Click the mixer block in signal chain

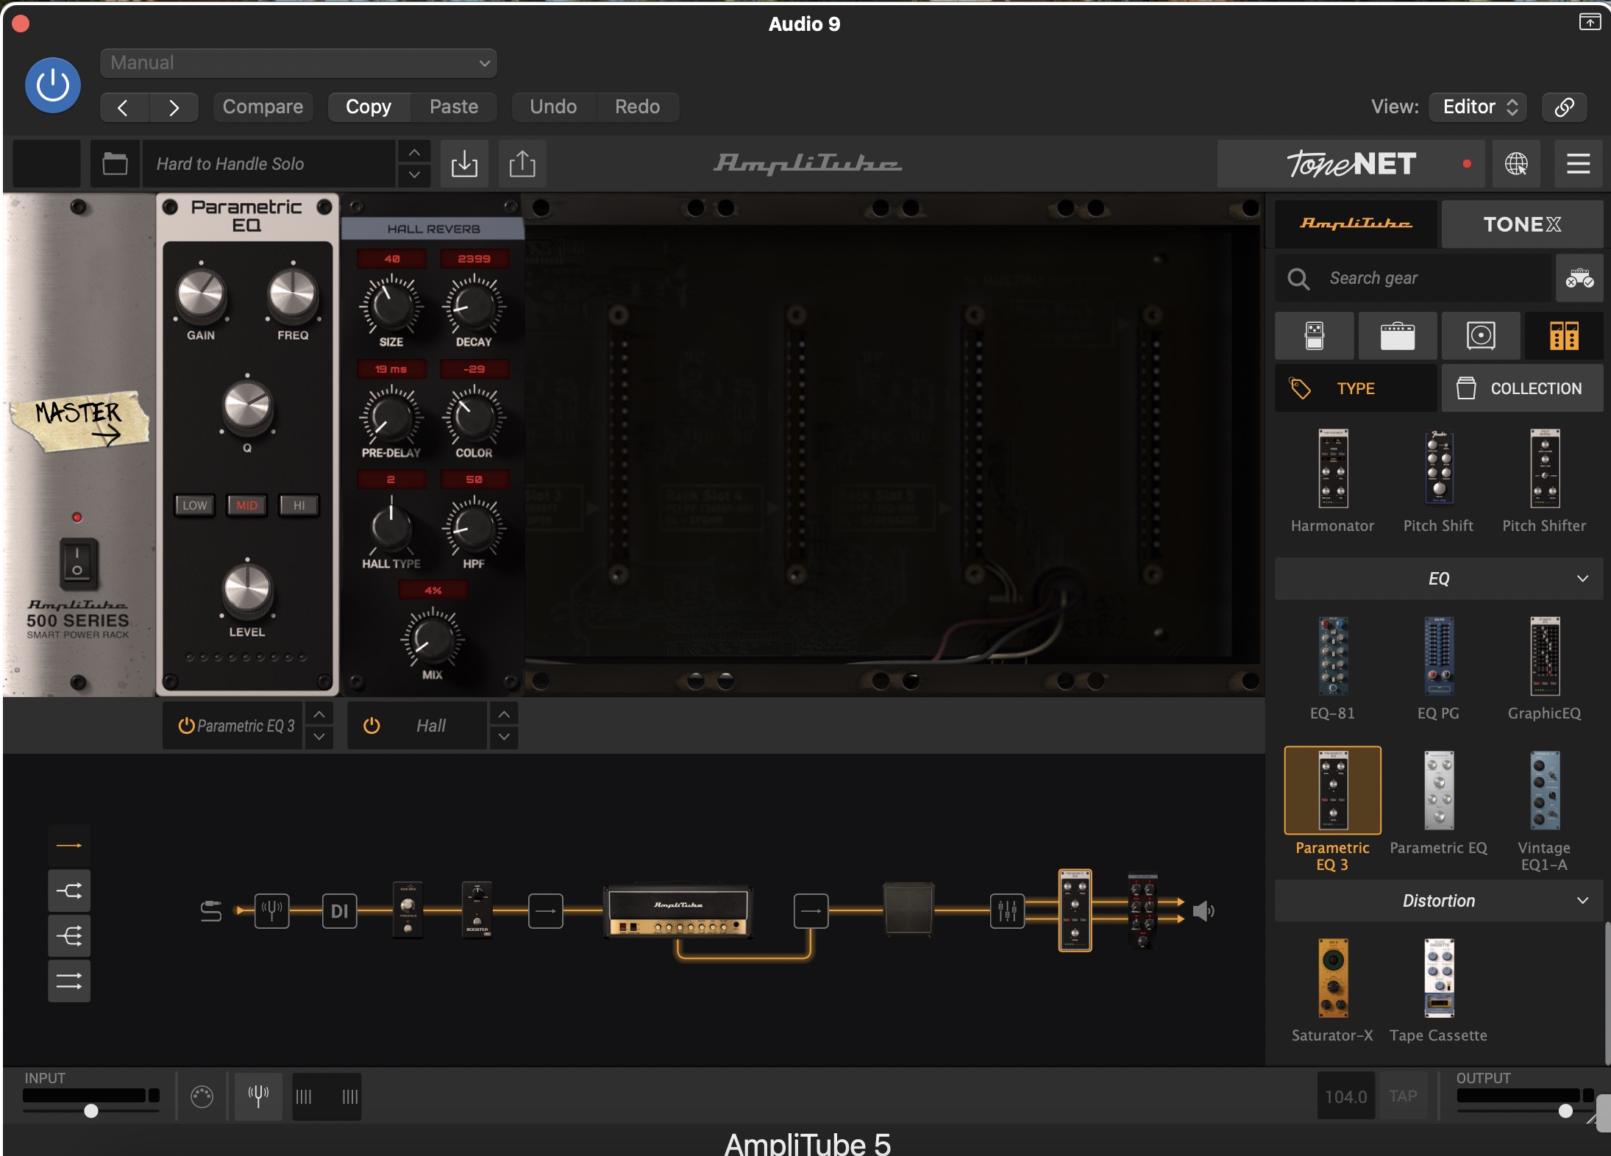(x=1007, y=911)
